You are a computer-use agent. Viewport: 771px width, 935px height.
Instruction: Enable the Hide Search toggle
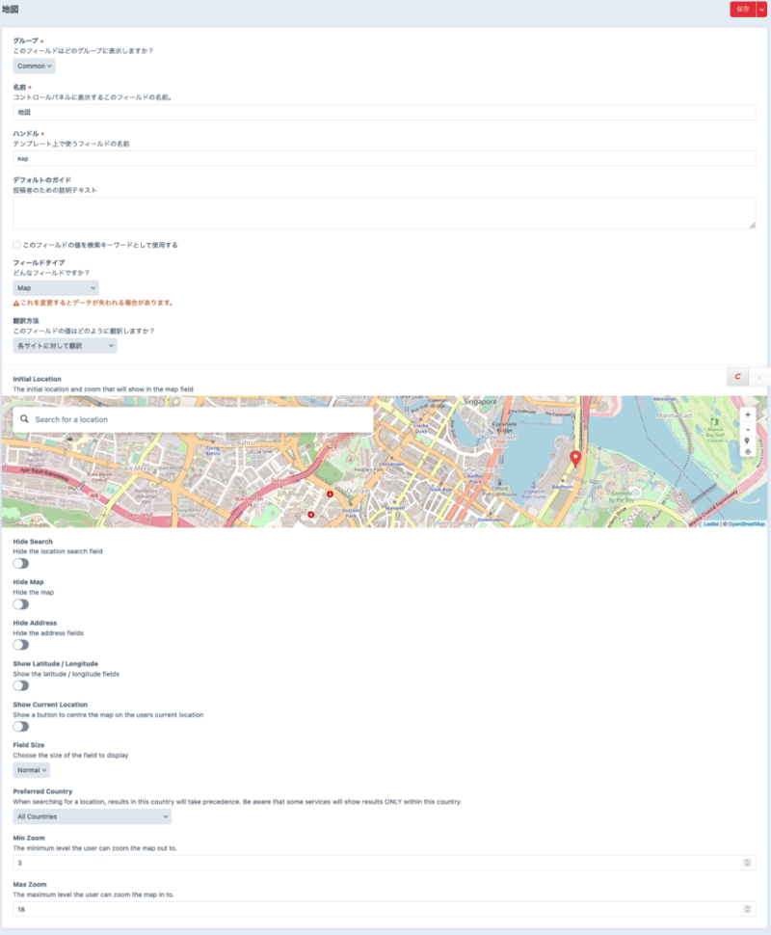point(20,563)
